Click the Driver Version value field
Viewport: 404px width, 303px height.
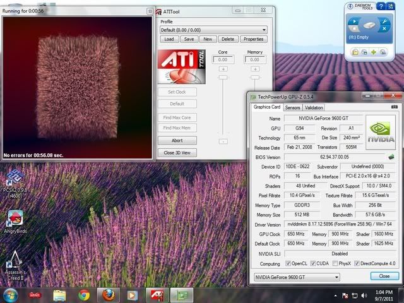[x=340, y=225]
